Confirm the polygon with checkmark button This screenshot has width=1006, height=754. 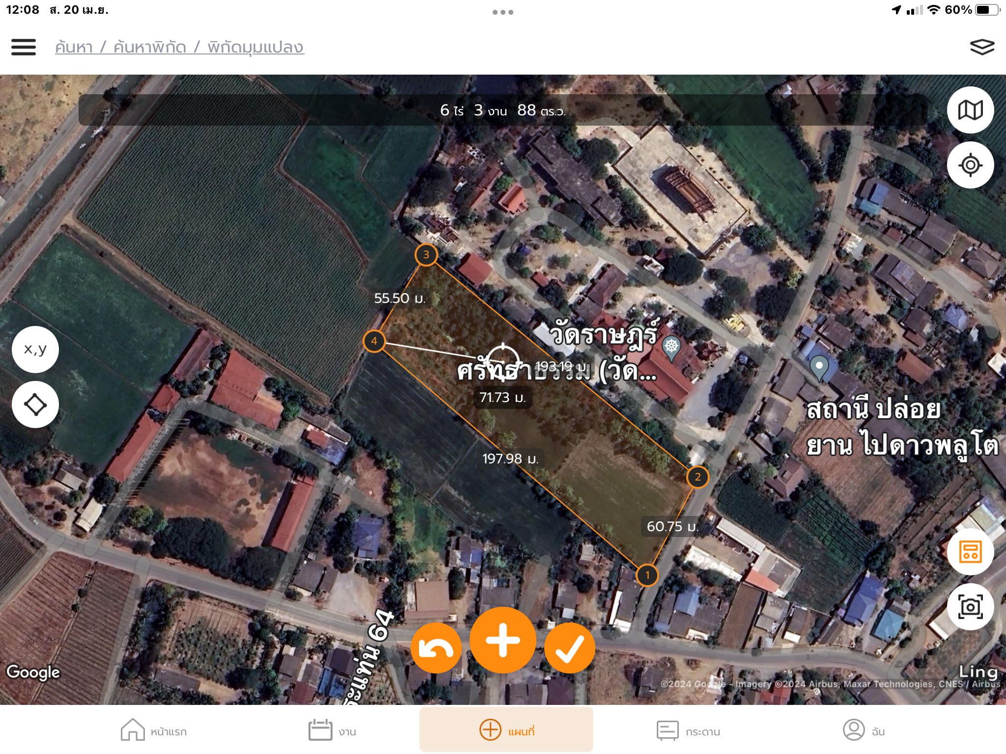coord(569,648)
